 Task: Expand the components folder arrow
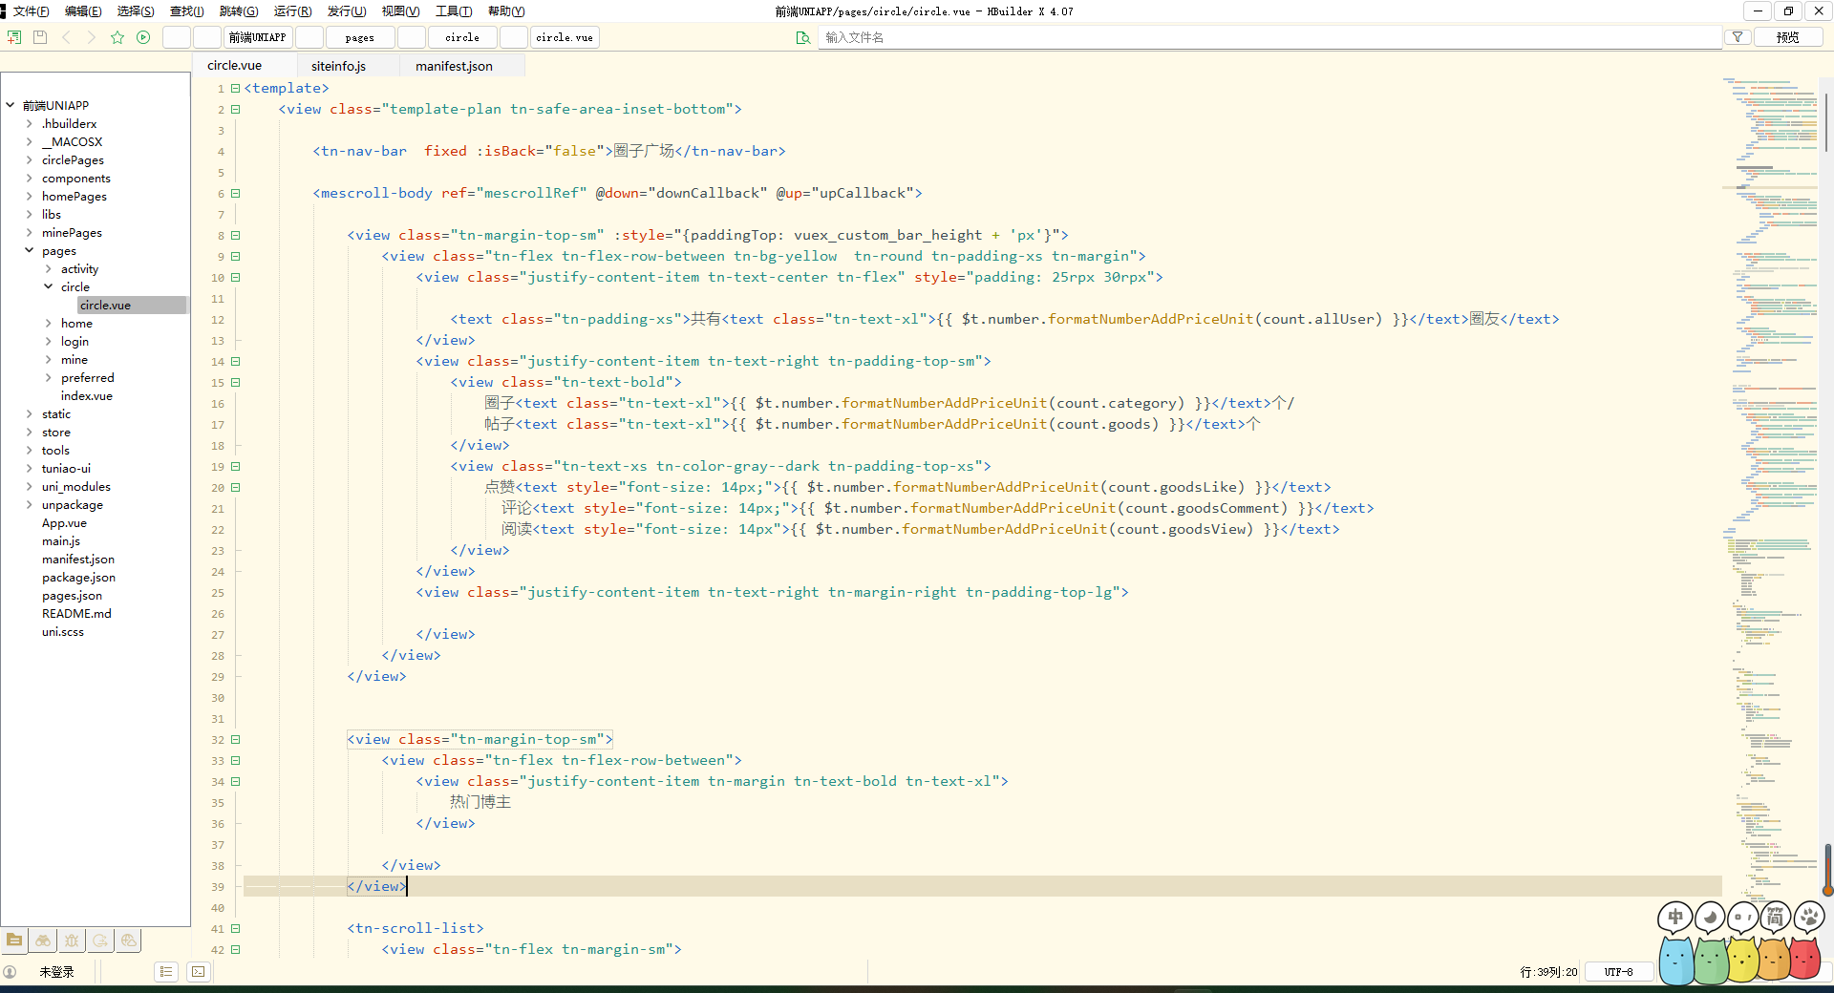(x=30, y=178)
